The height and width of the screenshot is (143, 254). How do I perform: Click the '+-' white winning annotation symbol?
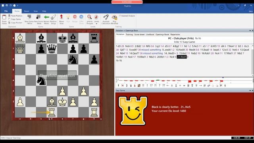pyautogui.click(x=167, y=85)
